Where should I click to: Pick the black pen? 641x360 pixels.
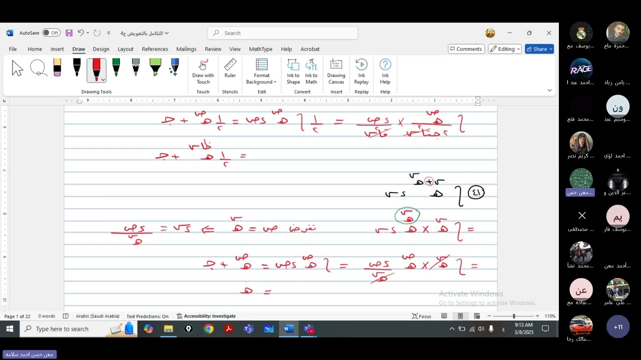pyautogui.click(x=77, y=68)
